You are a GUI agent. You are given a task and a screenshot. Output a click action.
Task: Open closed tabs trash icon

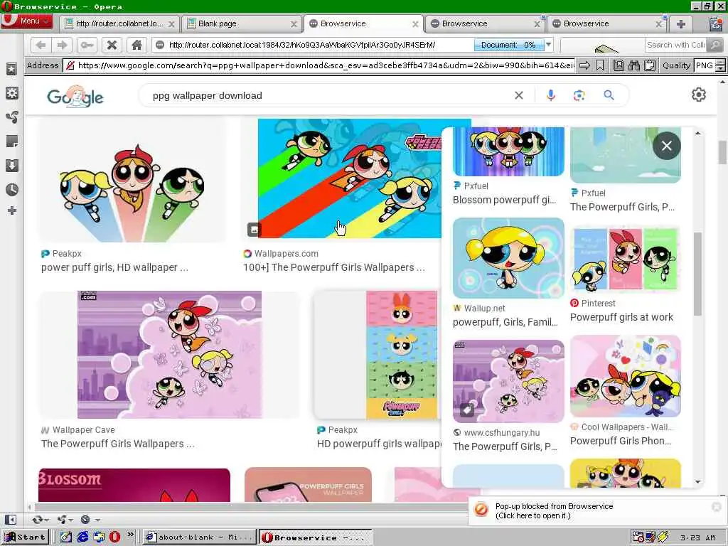coord(716,23)
